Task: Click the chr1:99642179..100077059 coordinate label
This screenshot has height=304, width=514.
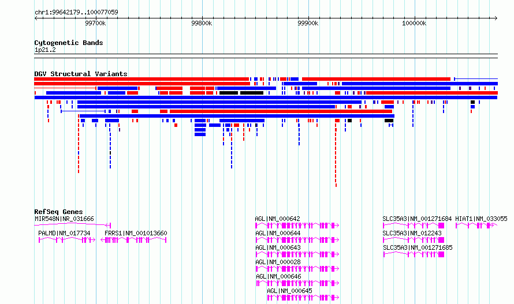Action: (76, 12)
